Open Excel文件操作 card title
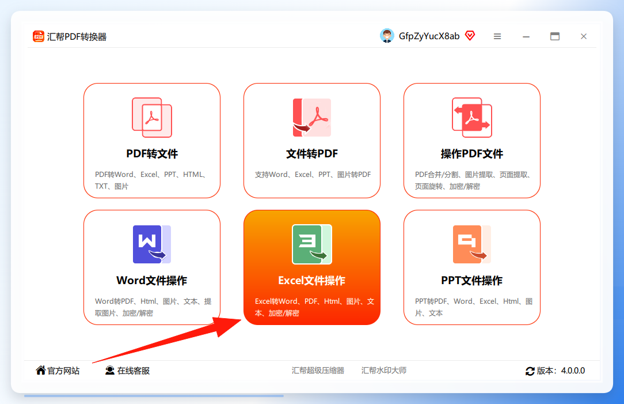The image size is (624, 404). (312, 281)
